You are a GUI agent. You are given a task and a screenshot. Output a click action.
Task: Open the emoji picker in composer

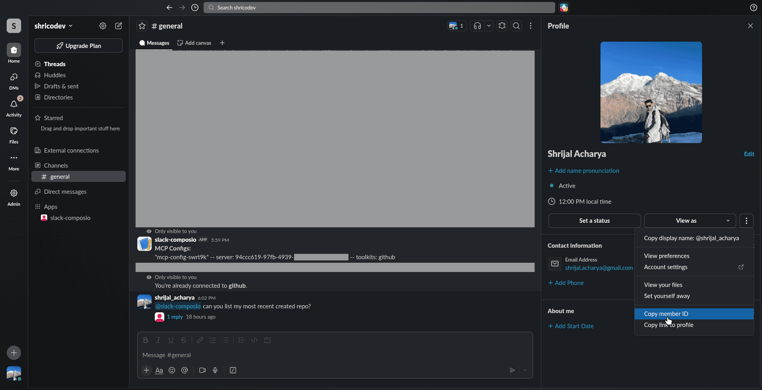pyautogui.click(x=172, y=370)
